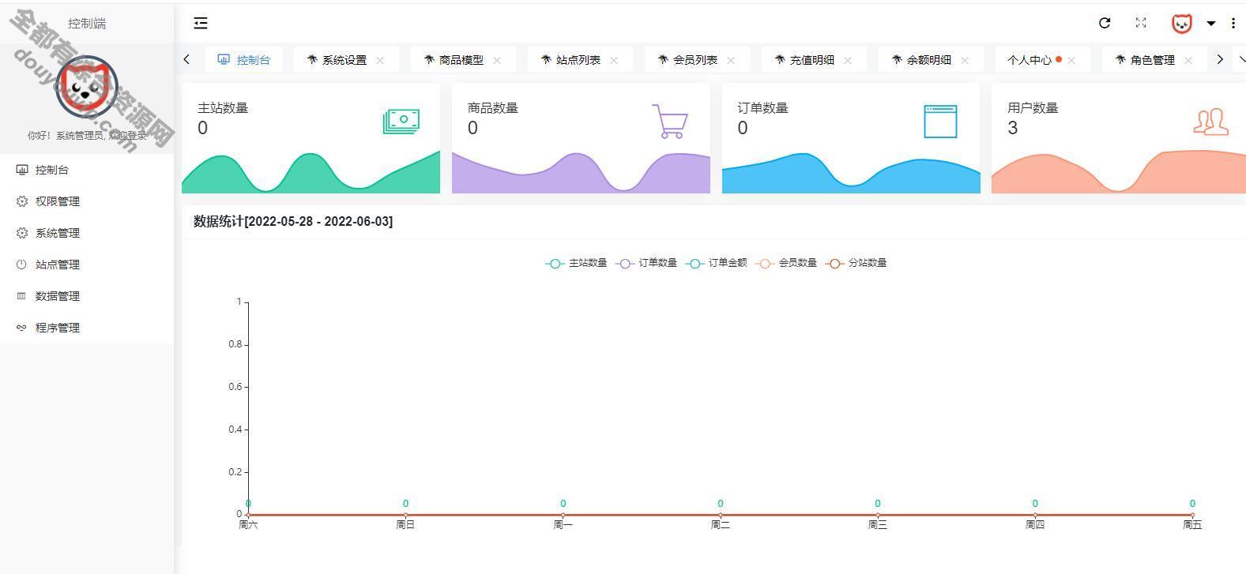This screenshot has width=1246, height=574.
Task: Expand the dropdown arrow beside the avatar
Action: click(1210, 24)
